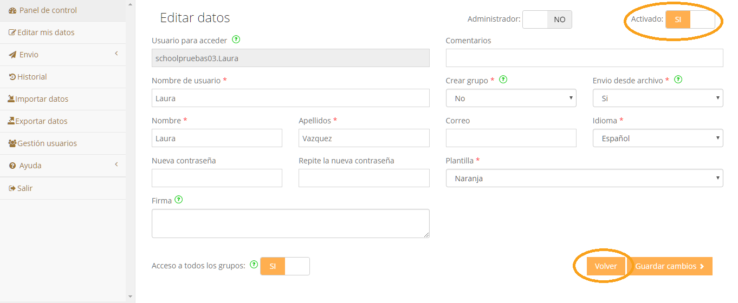Click the Volver button
738x303 pixels.
606,266
